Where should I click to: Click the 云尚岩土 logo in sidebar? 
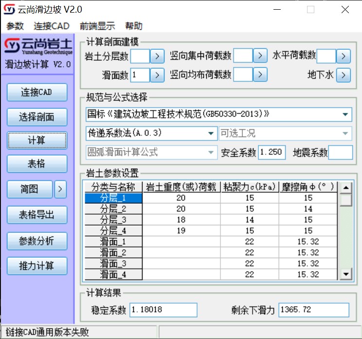coord(38,46)
